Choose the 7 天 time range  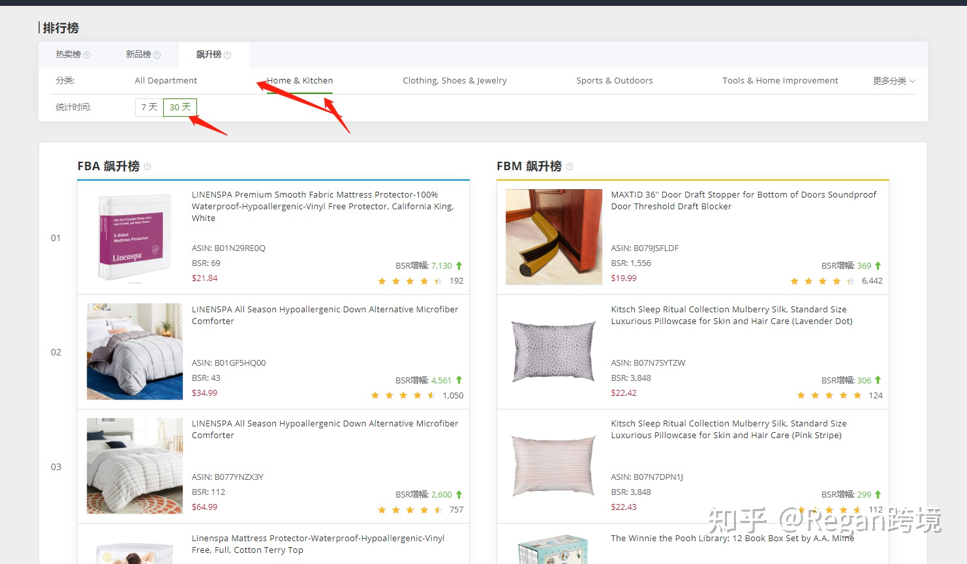(149, 108)
